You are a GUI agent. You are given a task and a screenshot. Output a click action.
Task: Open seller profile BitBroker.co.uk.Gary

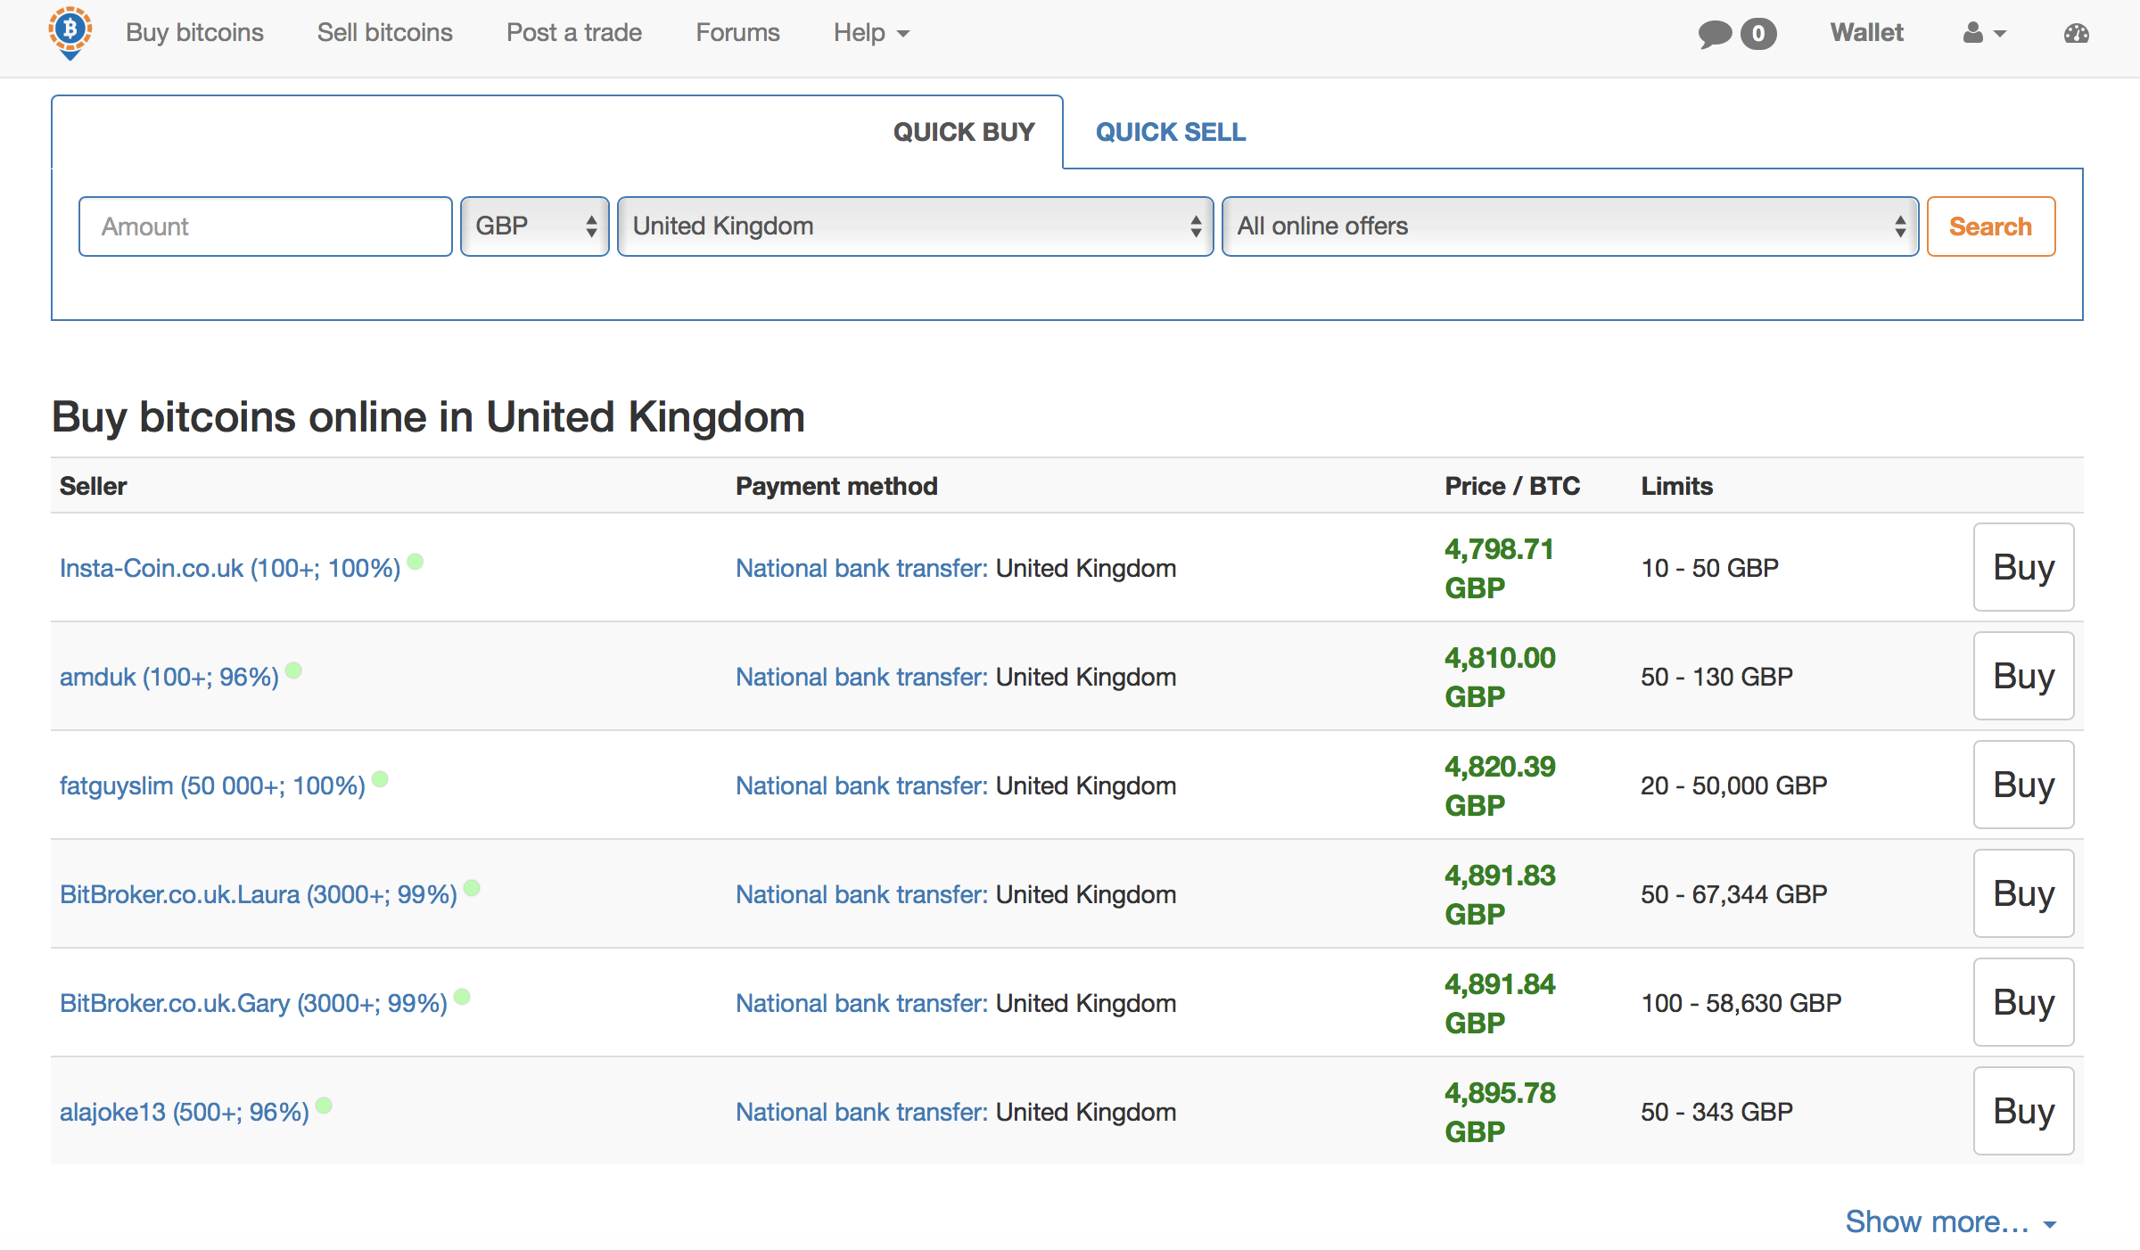tap(253, 1003)
